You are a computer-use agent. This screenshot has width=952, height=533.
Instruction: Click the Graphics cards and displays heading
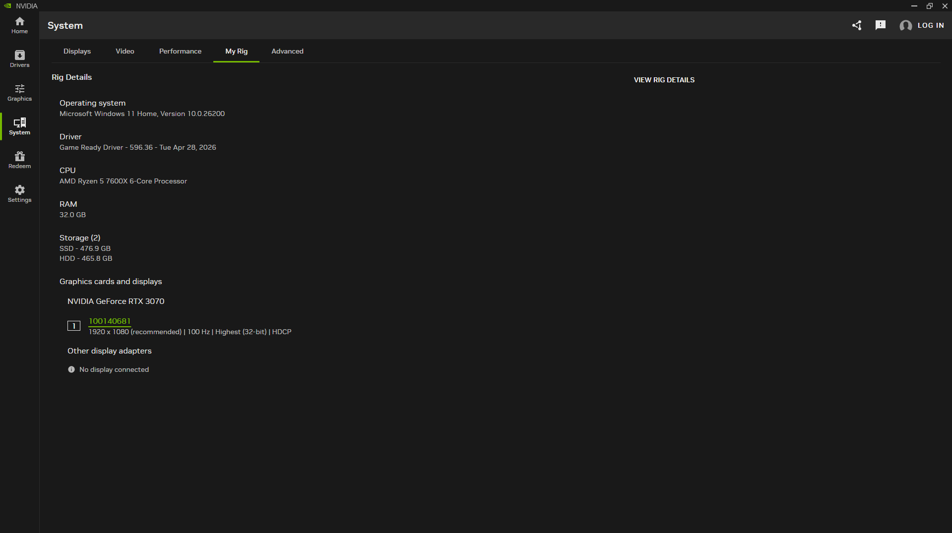coord(111,281)
